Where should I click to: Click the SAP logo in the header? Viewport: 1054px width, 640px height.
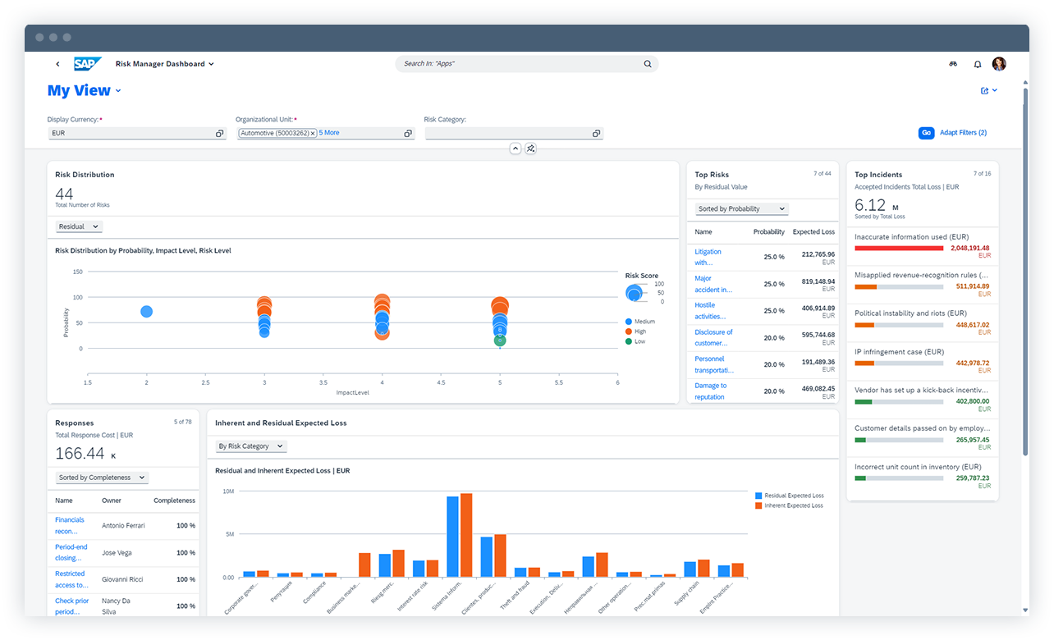point(88,63)
